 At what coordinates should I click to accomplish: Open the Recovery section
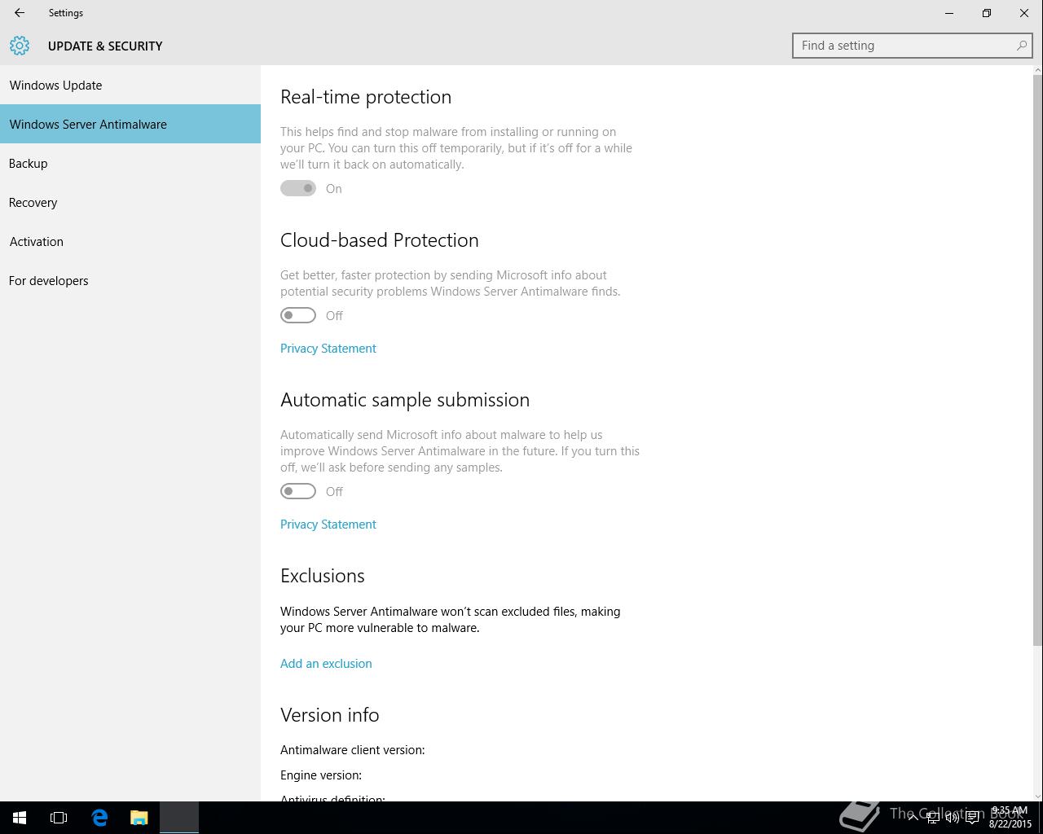click(x=130, y=202)
